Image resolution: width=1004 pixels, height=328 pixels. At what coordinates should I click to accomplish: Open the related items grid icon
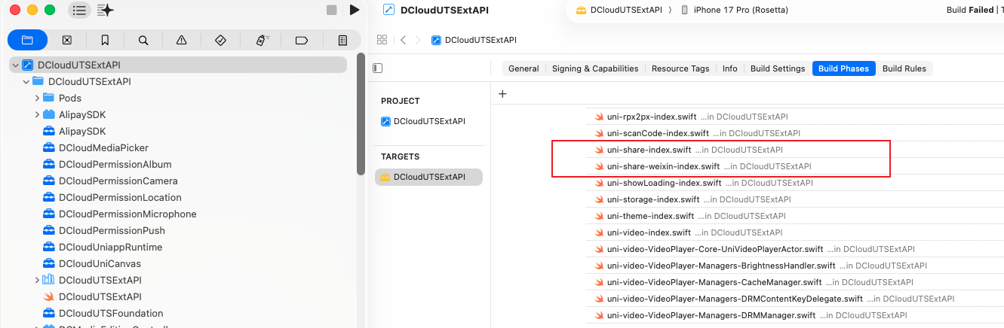point(382,40)
